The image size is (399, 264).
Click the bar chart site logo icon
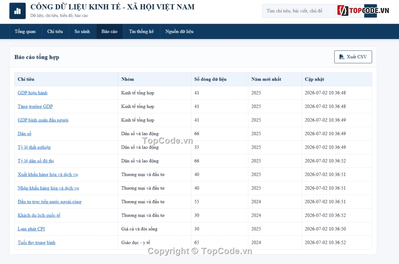coord(17,11)
